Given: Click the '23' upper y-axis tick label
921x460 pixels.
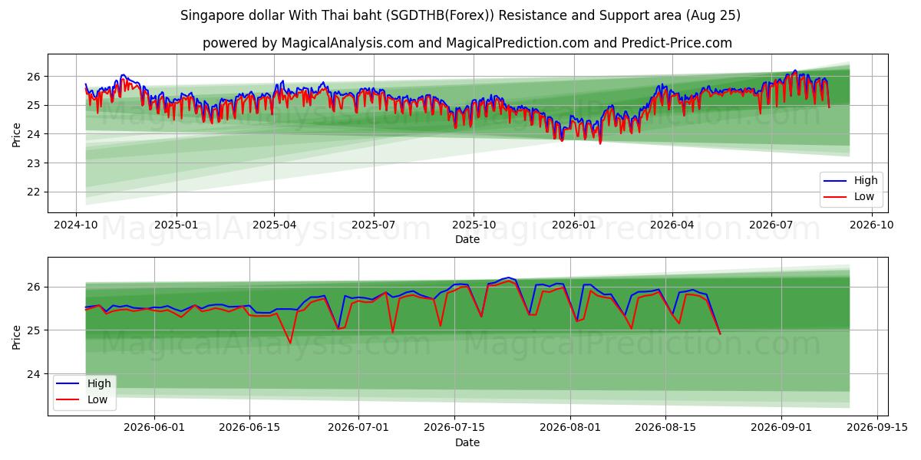Looking at the screenshot, I should (x=35, y=163).
